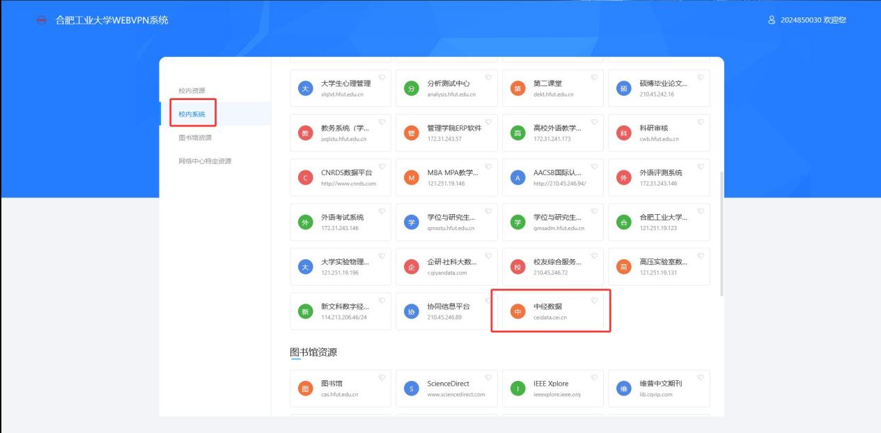The image size is (881, 433).
Task: Click the red CNRDS数据平台 C icon
Action: click(x=305, y=178)
